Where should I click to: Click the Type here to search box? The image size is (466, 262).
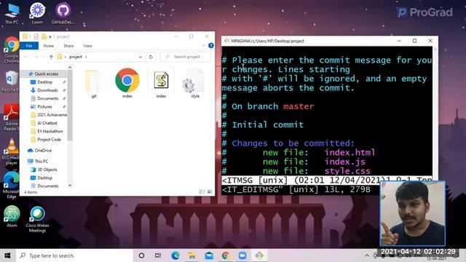click(74, 255)
